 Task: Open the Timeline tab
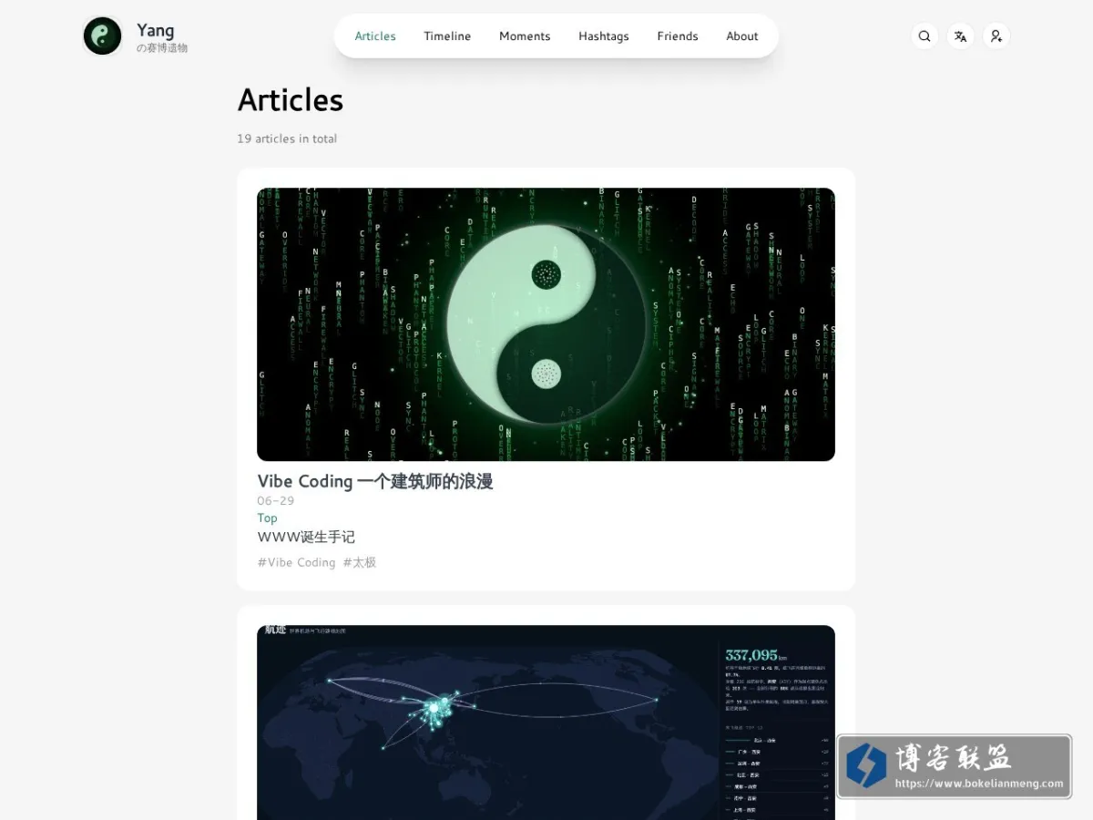[x=447, y=36]
